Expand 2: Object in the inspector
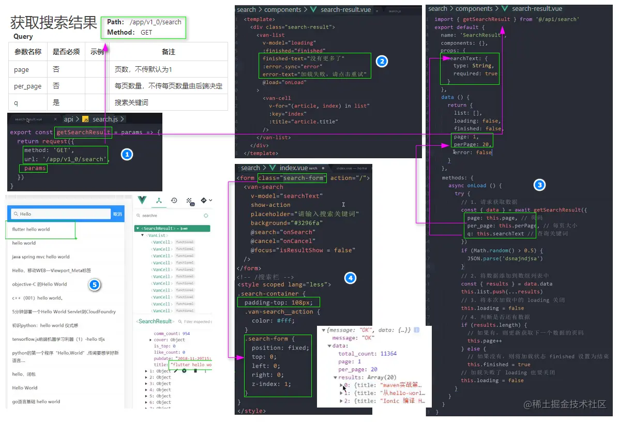 tap(146, 378)
